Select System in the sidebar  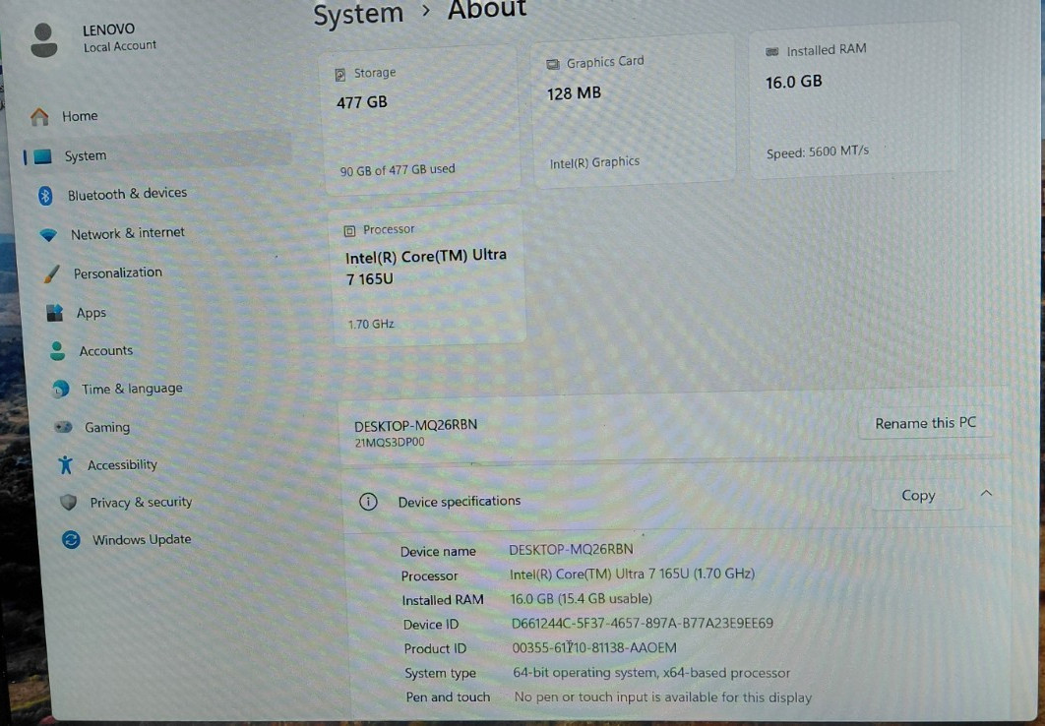tap(157, 155)
